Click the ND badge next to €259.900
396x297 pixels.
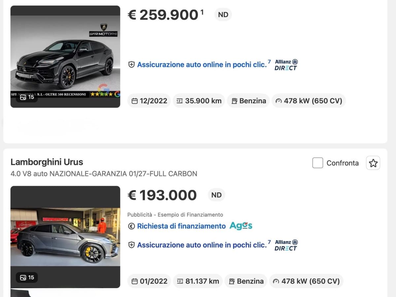click(x=223, y=15)
